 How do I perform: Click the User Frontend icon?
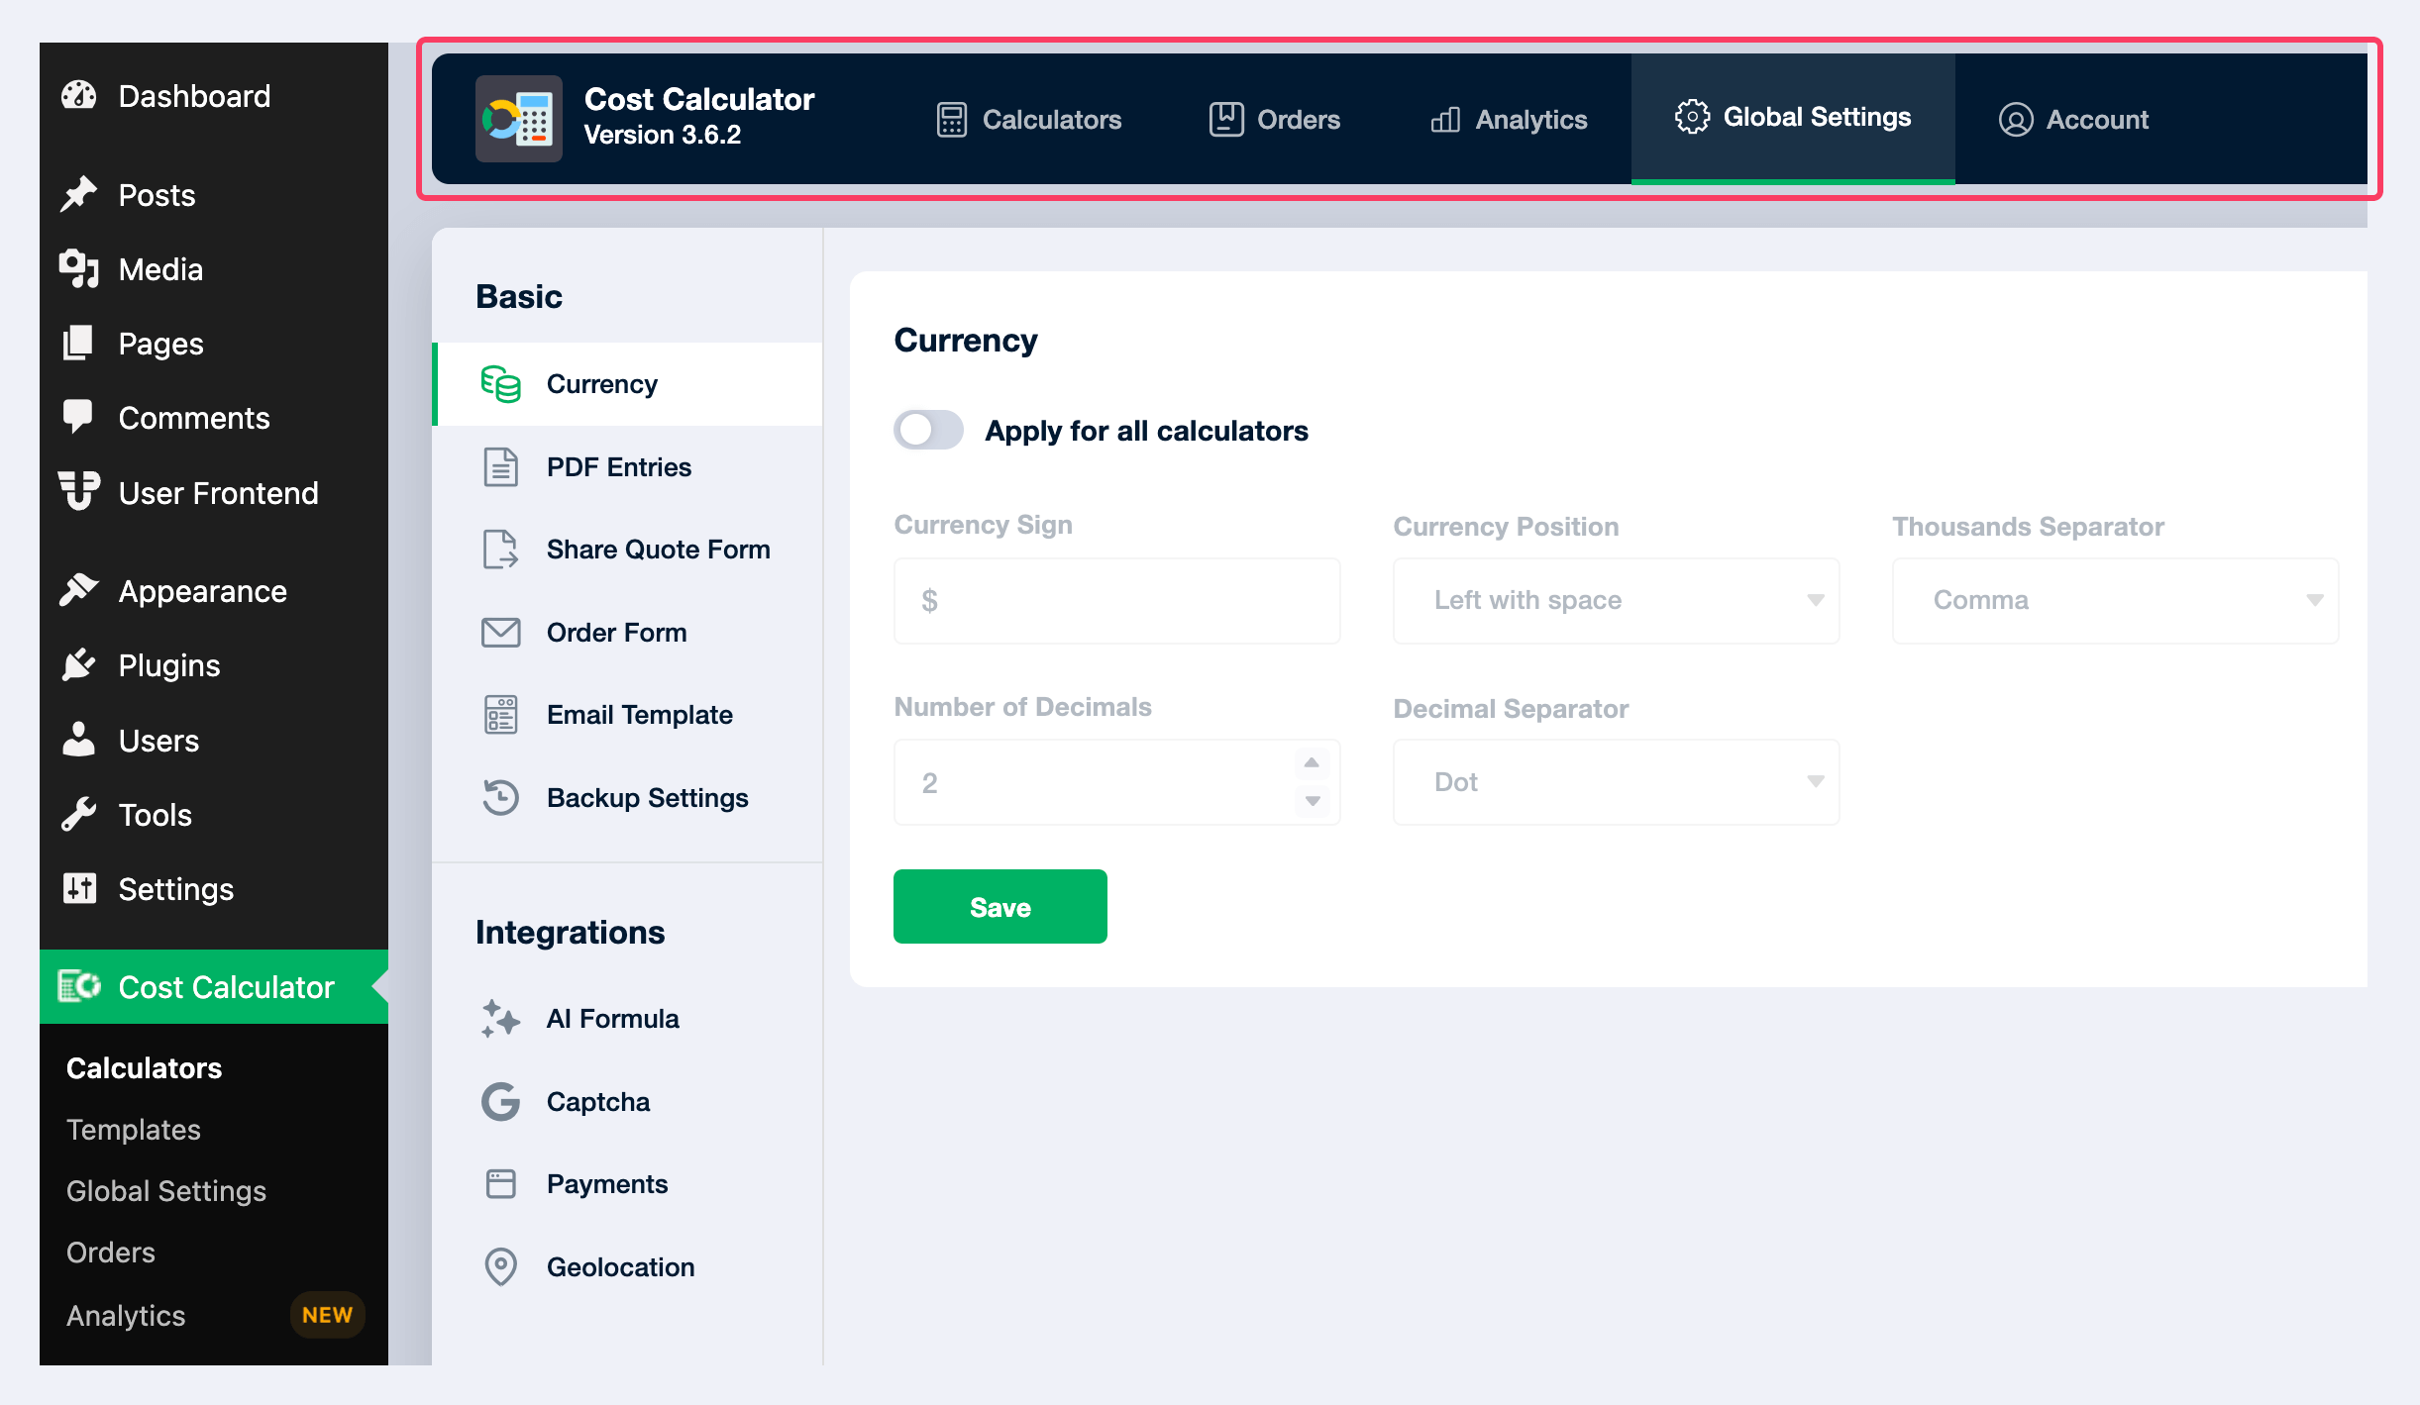point(78,491)
